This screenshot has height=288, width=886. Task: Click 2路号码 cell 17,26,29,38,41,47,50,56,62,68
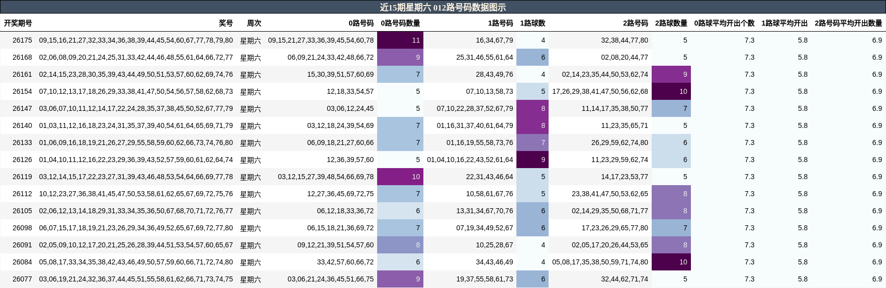[600, 91]
